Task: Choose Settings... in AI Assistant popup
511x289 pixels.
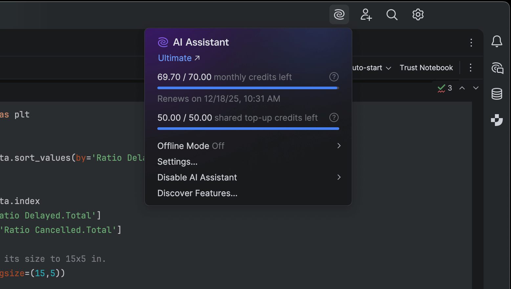Action: (177, 162)
